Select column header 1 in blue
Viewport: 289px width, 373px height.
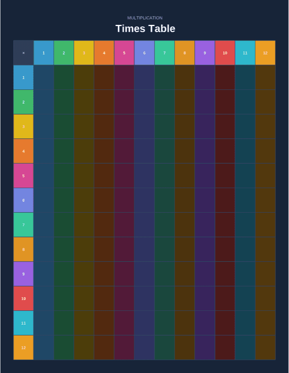point(44,53)
